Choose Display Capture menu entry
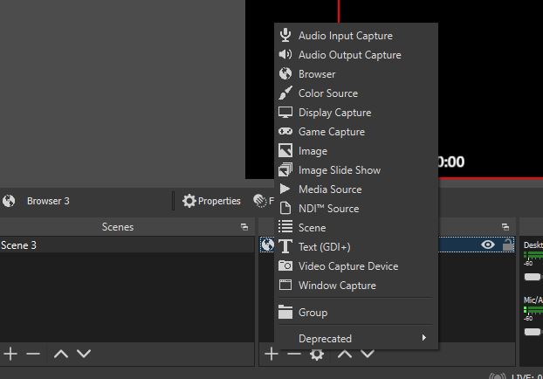Screen dimensions: 543x379 [x=356, y=113]
